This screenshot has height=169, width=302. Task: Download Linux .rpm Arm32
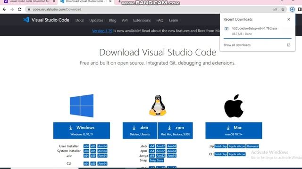point(160,151)
